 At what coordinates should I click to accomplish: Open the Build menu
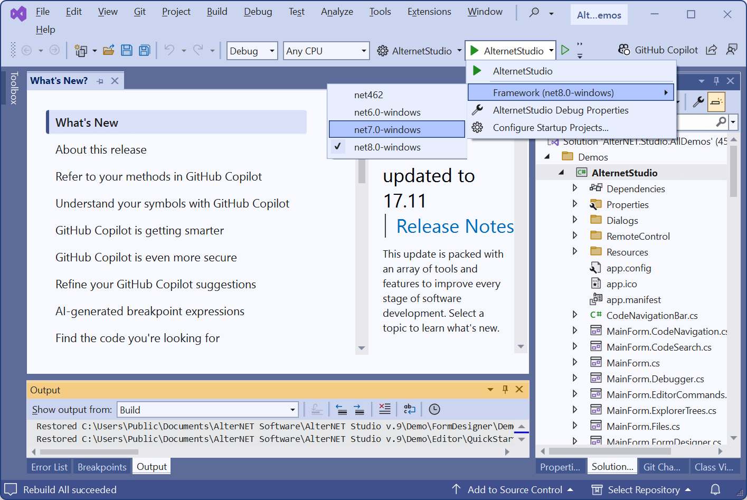coord(217,12)
